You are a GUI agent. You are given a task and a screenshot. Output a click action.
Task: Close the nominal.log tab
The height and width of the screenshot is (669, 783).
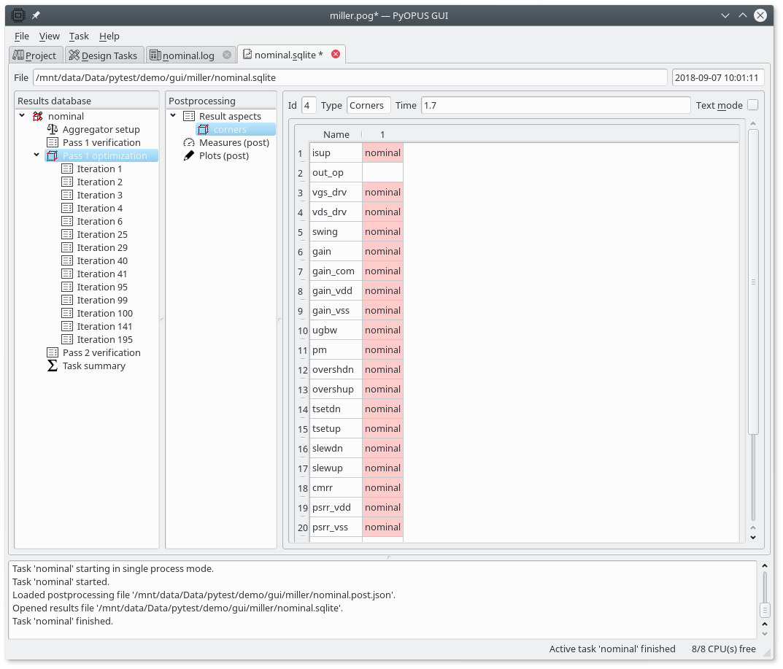(227, 55)
